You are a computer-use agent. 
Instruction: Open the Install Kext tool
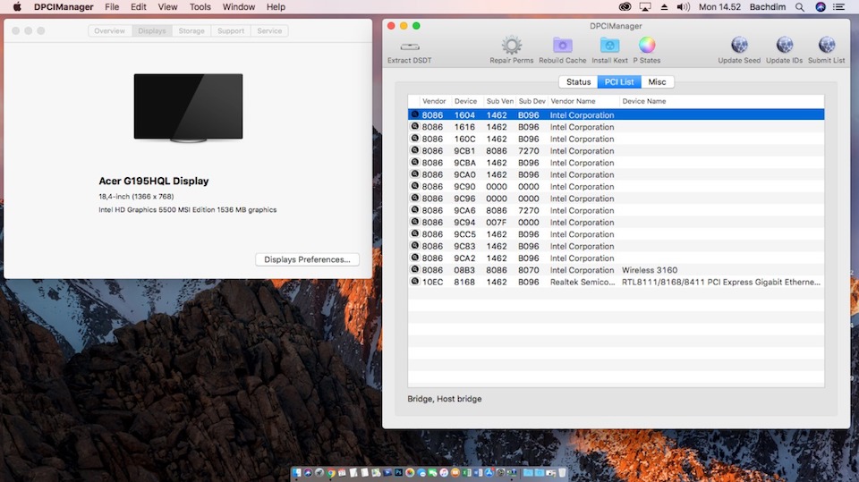pos(609,46)
